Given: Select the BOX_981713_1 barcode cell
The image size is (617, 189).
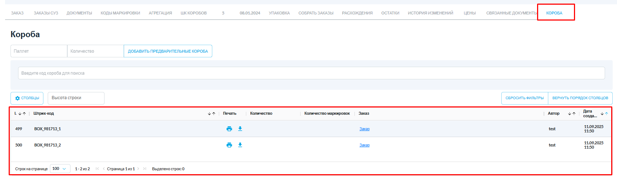Looking at the screenshot, I should (47, 129).
